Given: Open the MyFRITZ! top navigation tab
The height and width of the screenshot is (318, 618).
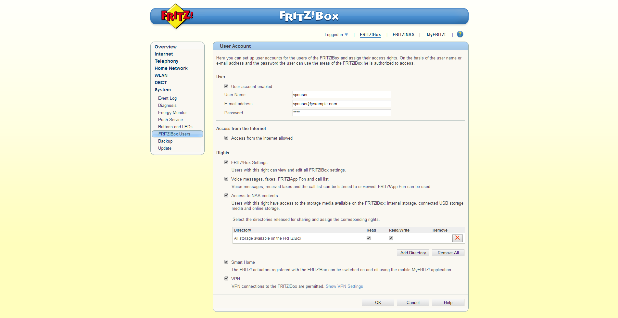Looking at the screenshot, I should [436, 34].
